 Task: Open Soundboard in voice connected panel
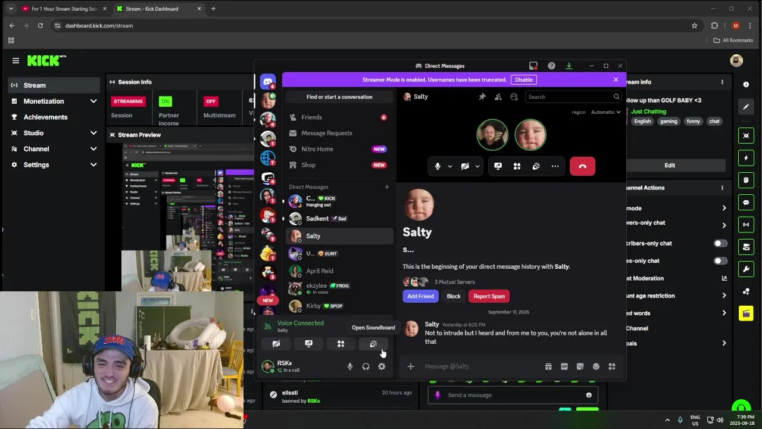[373, 344]
